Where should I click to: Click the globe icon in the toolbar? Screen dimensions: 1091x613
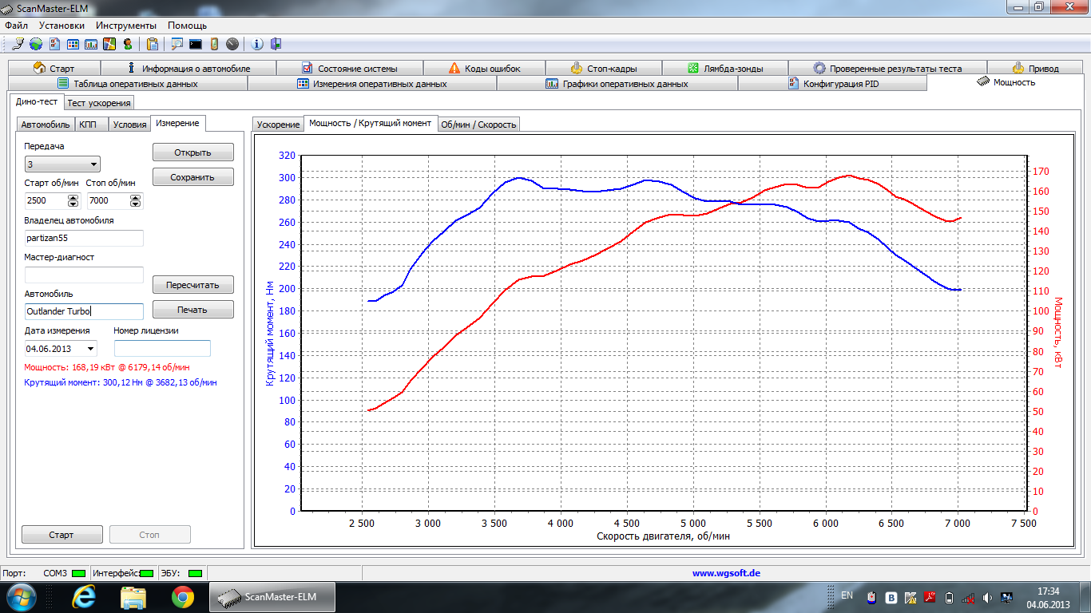[x=36, y=44]
